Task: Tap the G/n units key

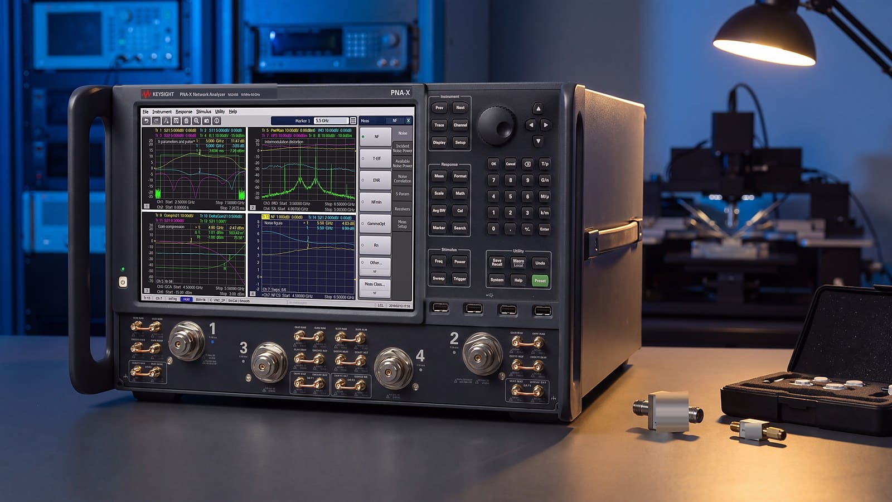Action: tap(545, 180)
